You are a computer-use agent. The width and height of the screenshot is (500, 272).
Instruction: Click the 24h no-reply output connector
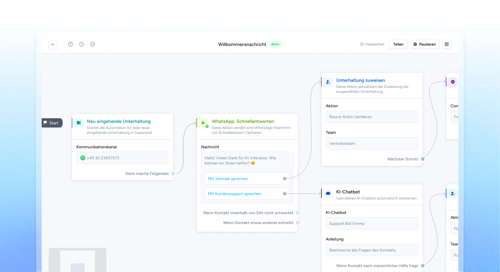[298, 213]
